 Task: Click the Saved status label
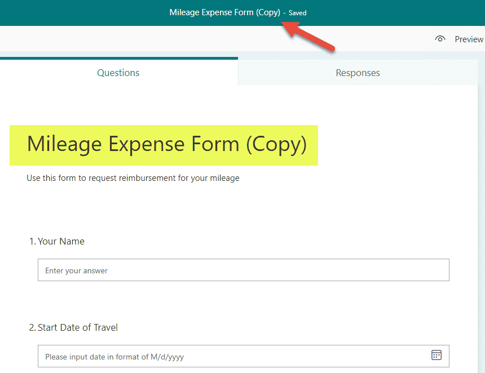pyautogui.click(x=297, y=12)
